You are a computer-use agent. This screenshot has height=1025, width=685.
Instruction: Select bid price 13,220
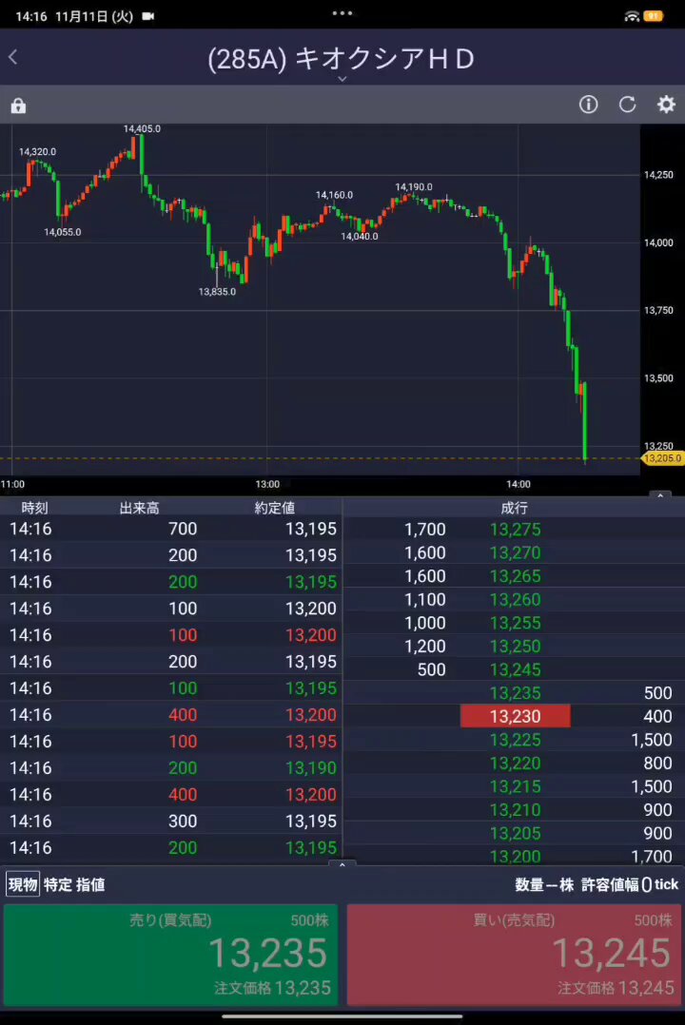point(515,764)
